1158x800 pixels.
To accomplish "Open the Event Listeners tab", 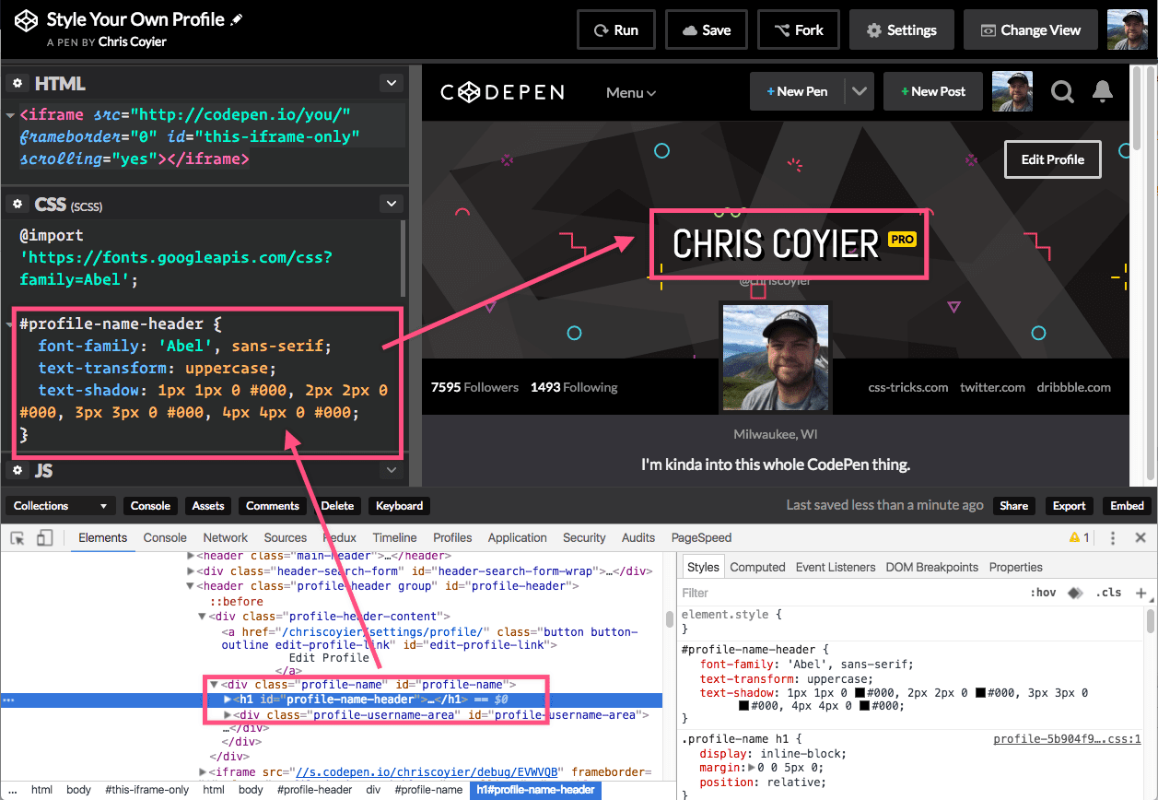I will (x=836, y=567).
